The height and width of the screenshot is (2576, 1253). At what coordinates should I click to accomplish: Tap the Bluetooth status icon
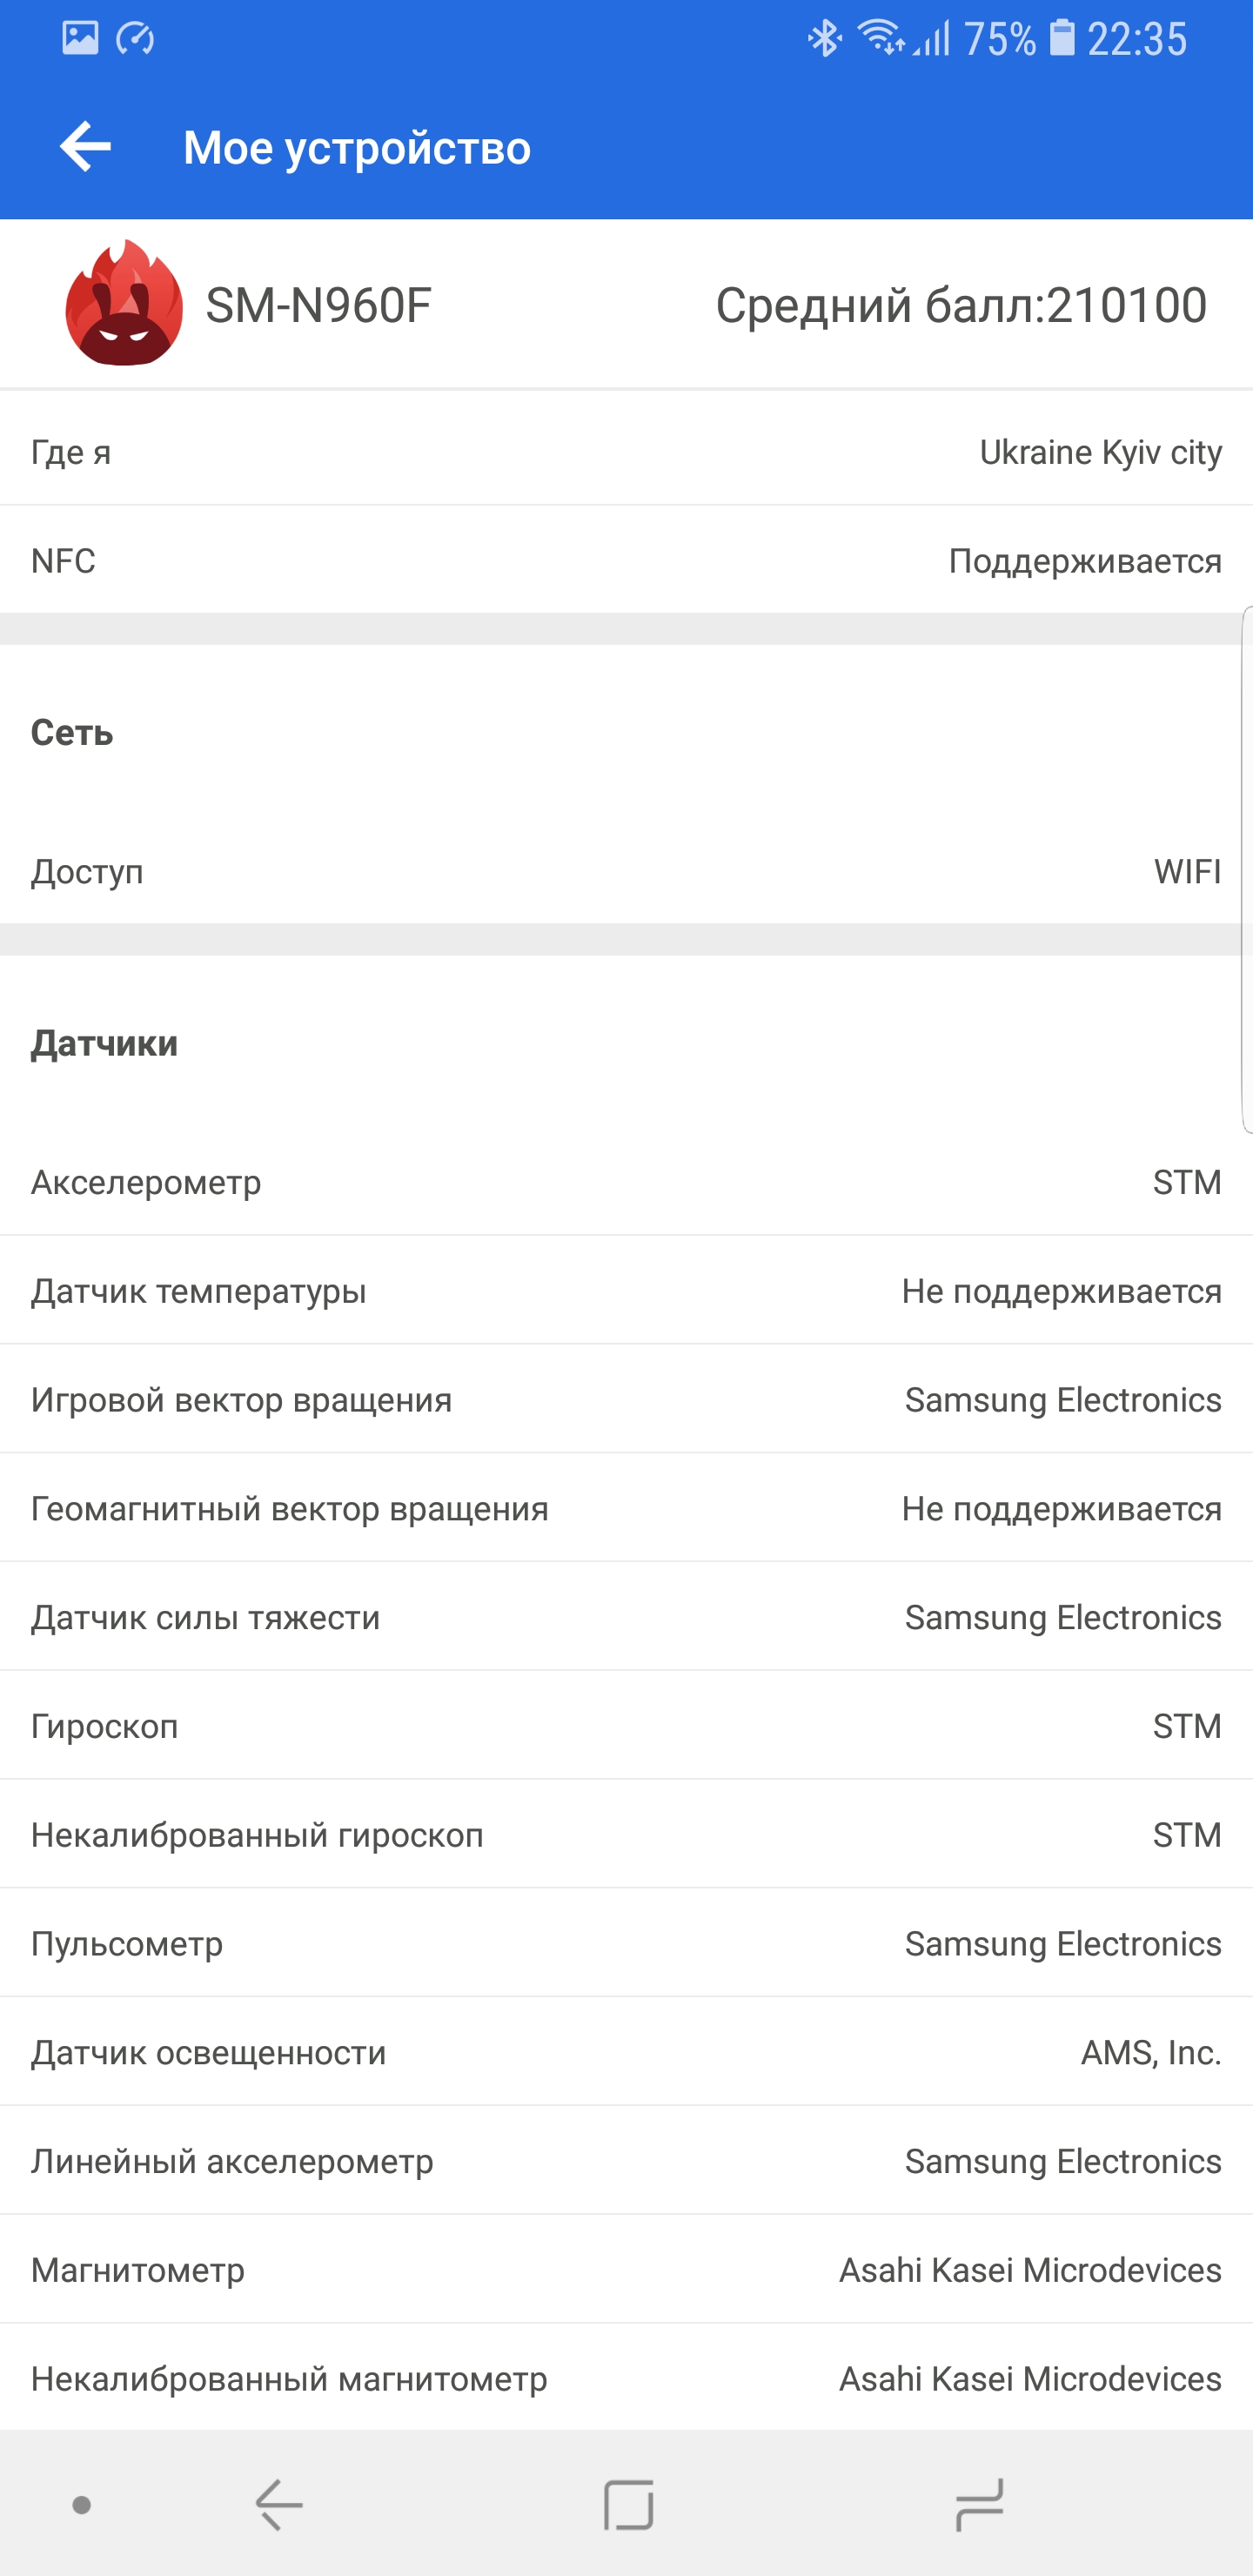pyautogui.click(x=824, y=39)
